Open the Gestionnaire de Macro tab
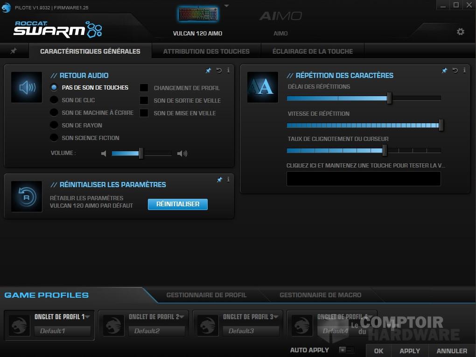 point(321,295)
